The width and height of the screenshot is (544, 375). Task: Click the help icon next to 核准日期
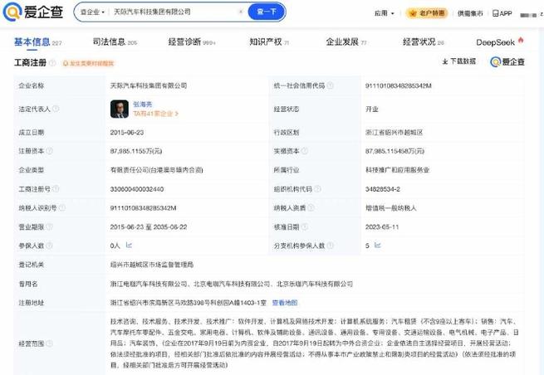305,226
